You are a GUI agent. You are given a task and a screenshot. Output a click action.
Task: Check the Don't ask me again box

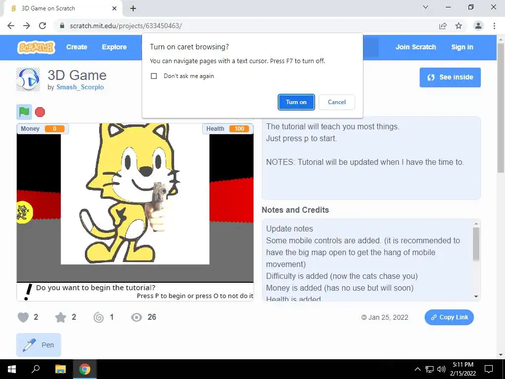pyautogui.click(x=154, y=76)
